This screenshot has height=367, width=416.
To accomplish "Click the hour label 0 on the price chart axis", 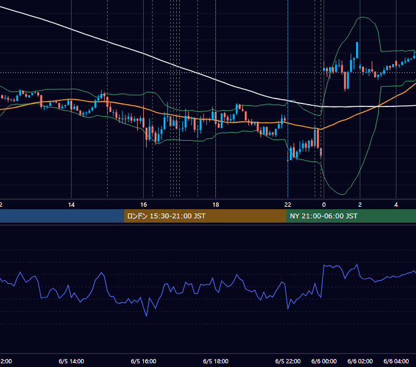I will [x=324, y=205].
